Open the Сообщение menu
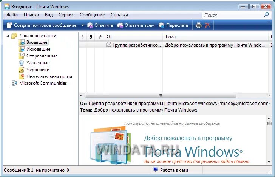Viewport: 275px width, 177px height. click(x=92, y=15)
